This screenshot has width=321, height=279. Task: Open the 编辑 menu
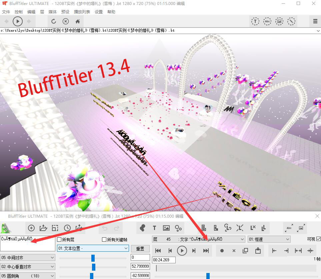(x=31, y=12)
